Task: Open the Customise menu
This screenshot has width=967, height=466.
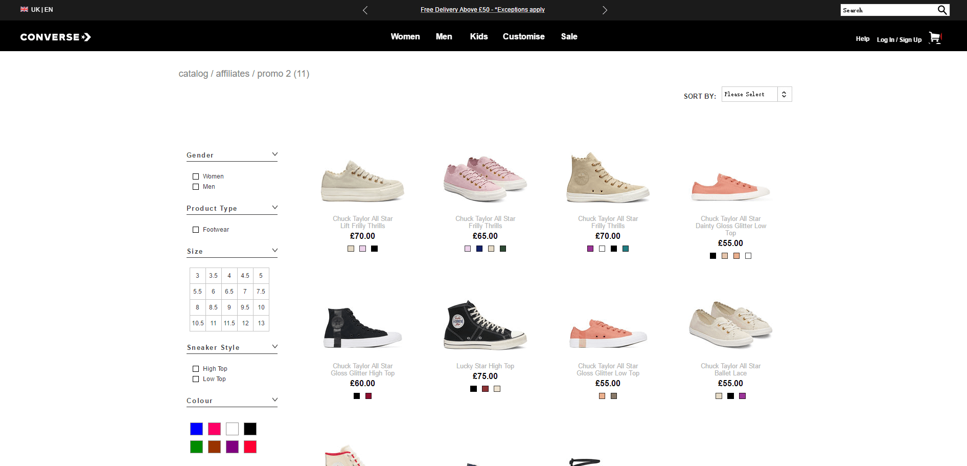Action: (x=524, y=36)
